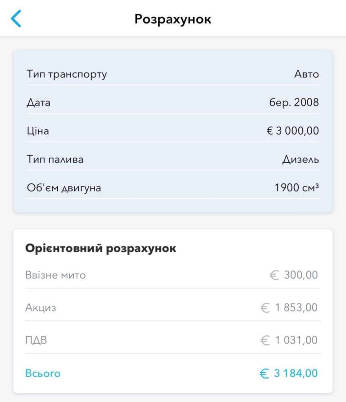Click the euro icon beside 300,00

[274, 275]
